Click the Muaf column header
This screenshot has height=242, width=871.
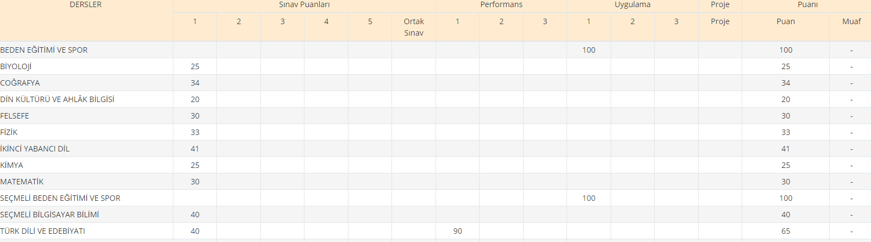[851, 21]
